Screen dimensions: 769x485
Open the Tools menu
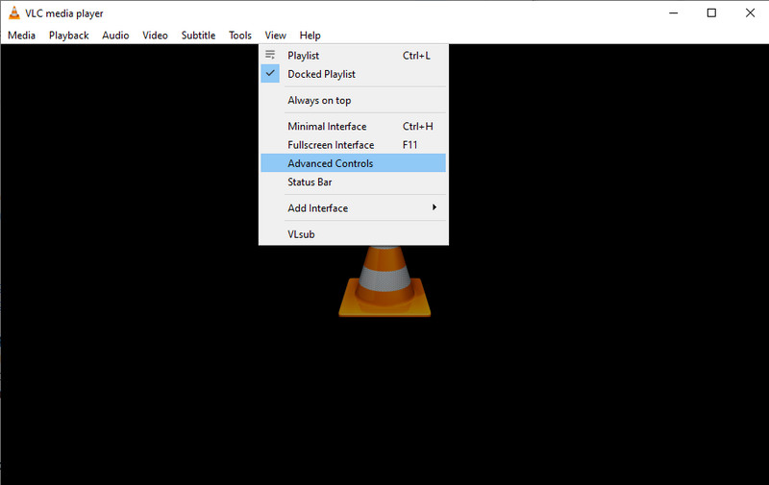pyautogui.click(x=239, y=36)
